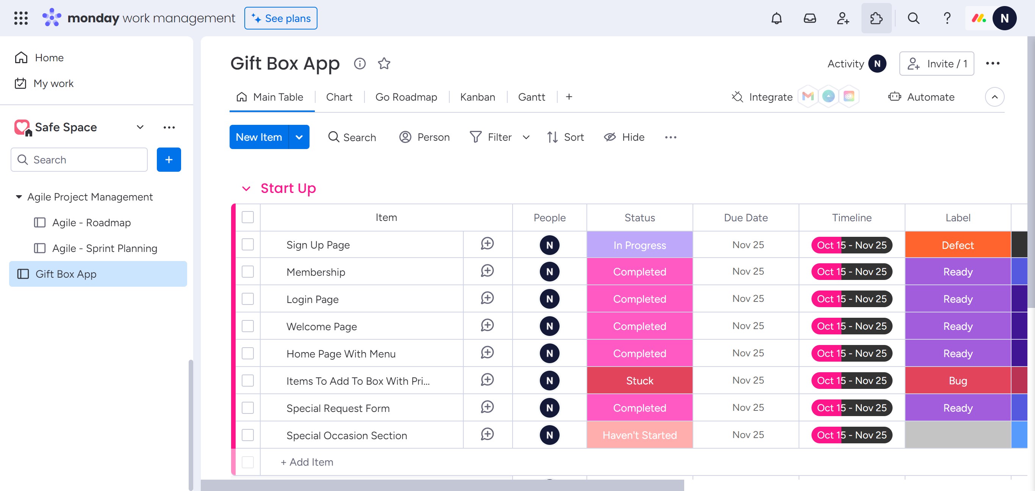Open the notifications bell
The image size is (1035, 491).
776,18
